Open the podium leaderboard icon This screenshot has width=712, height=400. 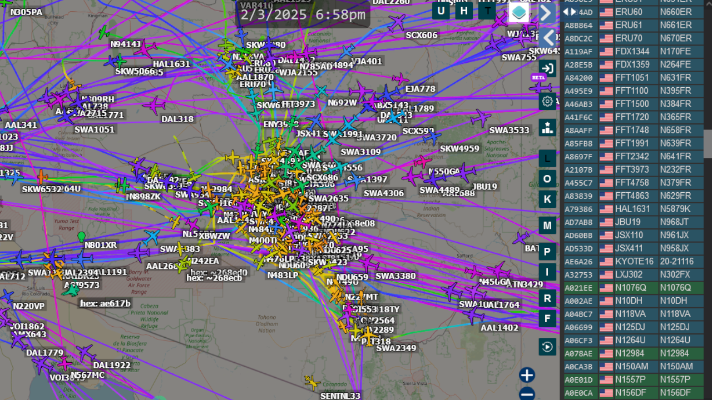[x=547, y=127]
